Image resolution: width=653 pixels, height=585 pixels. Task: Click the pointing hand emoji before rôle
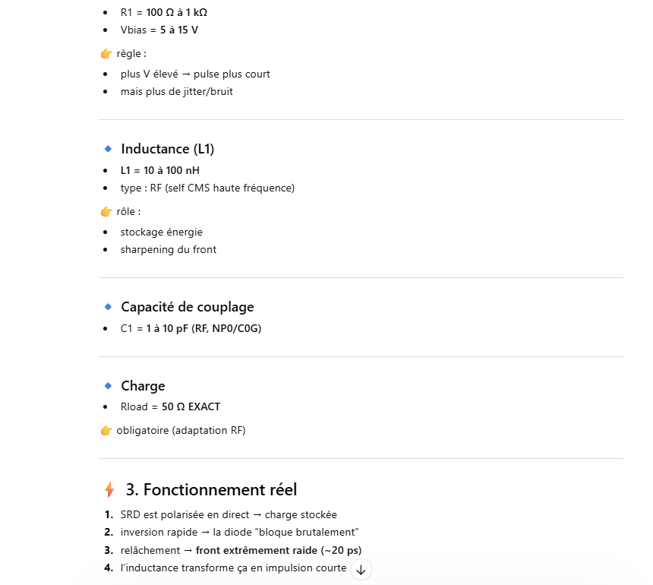pos(106,212)
